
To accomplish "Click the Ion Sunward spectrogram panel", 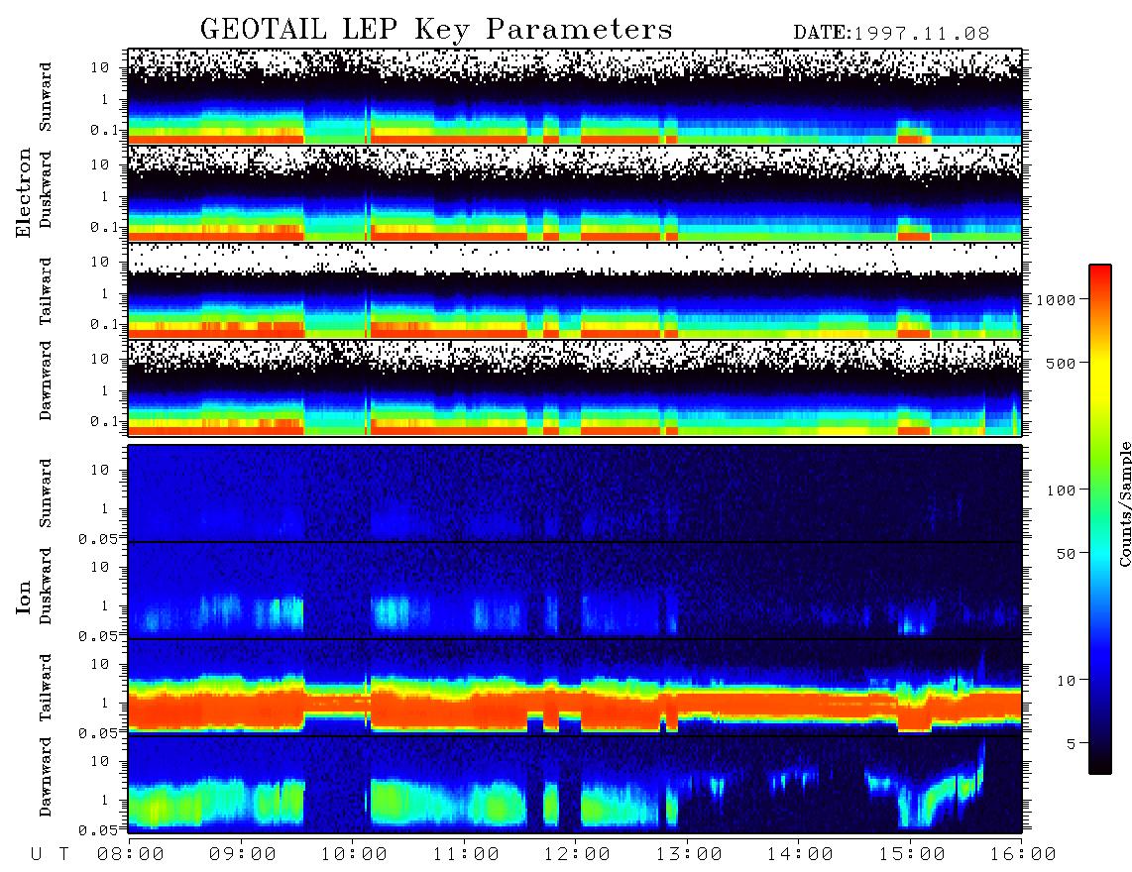I will tap(575, 493).
